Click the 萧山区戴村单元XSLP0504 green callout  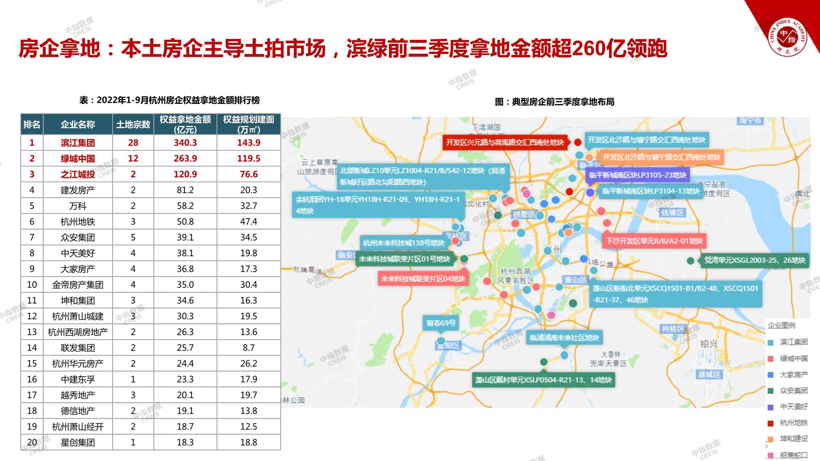[x=543, y=380]
